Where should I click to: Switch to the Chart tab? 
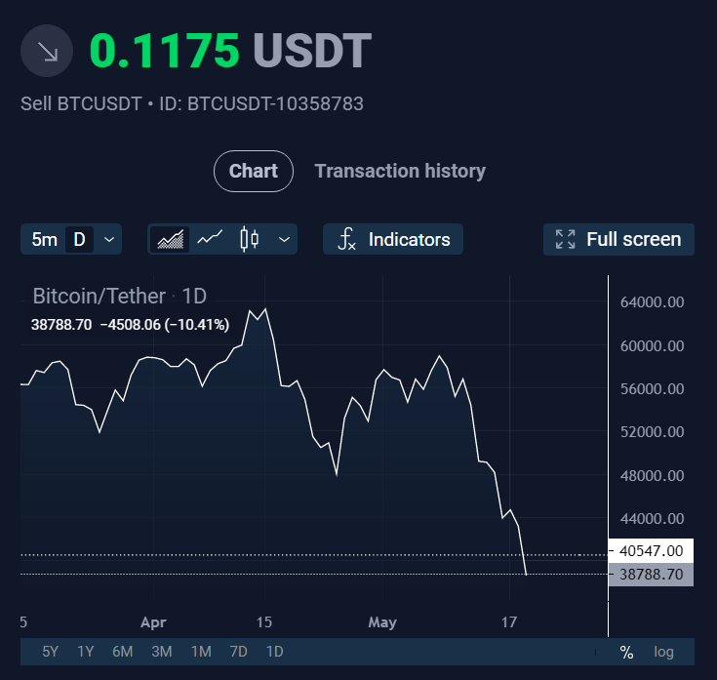pyautogui.click(x=254, y=171)
